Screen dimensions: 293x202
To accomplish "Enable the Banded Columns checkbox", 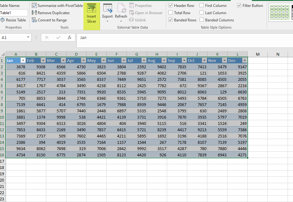I will [202, 20].
